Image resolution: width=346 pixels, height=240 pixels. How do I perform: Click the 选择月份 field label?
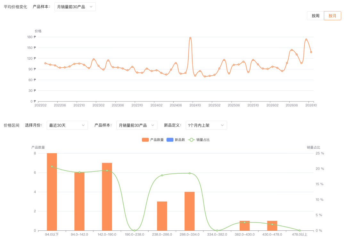click(33, 125)
